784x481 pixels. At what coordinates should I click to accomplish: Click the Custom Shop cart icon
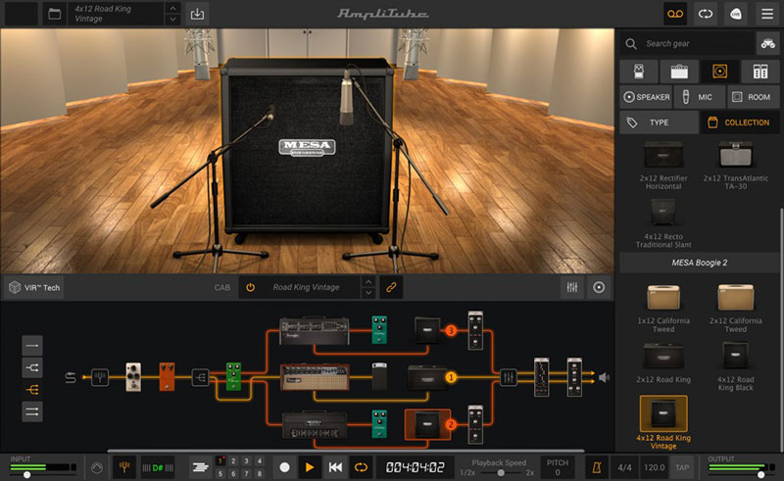[768, 44]
